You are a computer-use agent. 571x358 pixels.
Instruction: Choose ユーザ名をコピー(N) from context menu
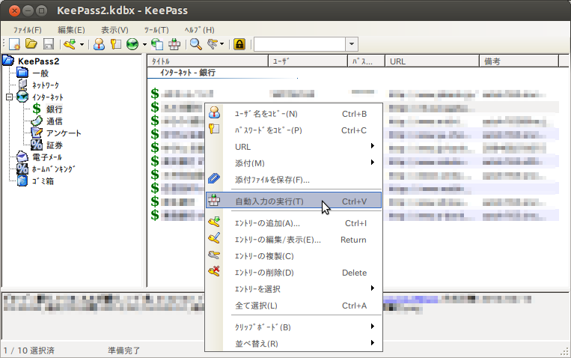tap(293, 114)
